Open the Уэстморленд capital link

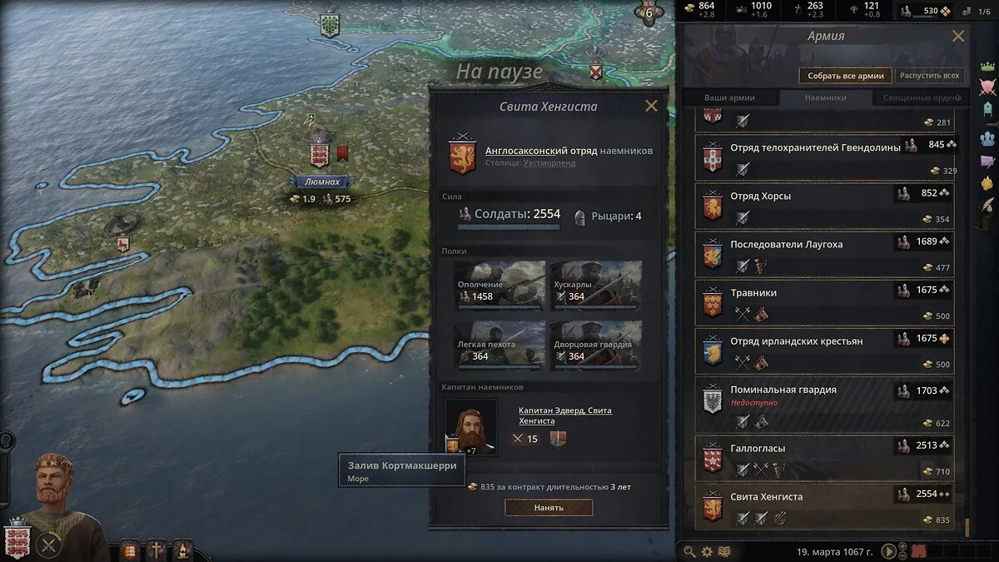549,163
